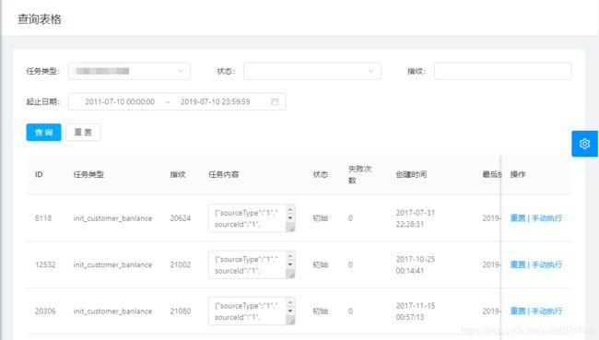
Task: Click the ID column header
Action: (39, 174)
